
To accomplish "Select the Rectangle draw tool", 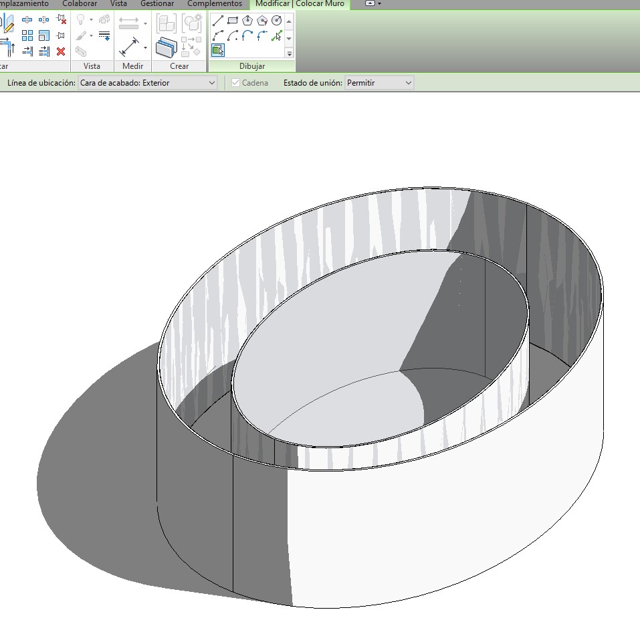I will pyautogui.click(x=233, y=21).
